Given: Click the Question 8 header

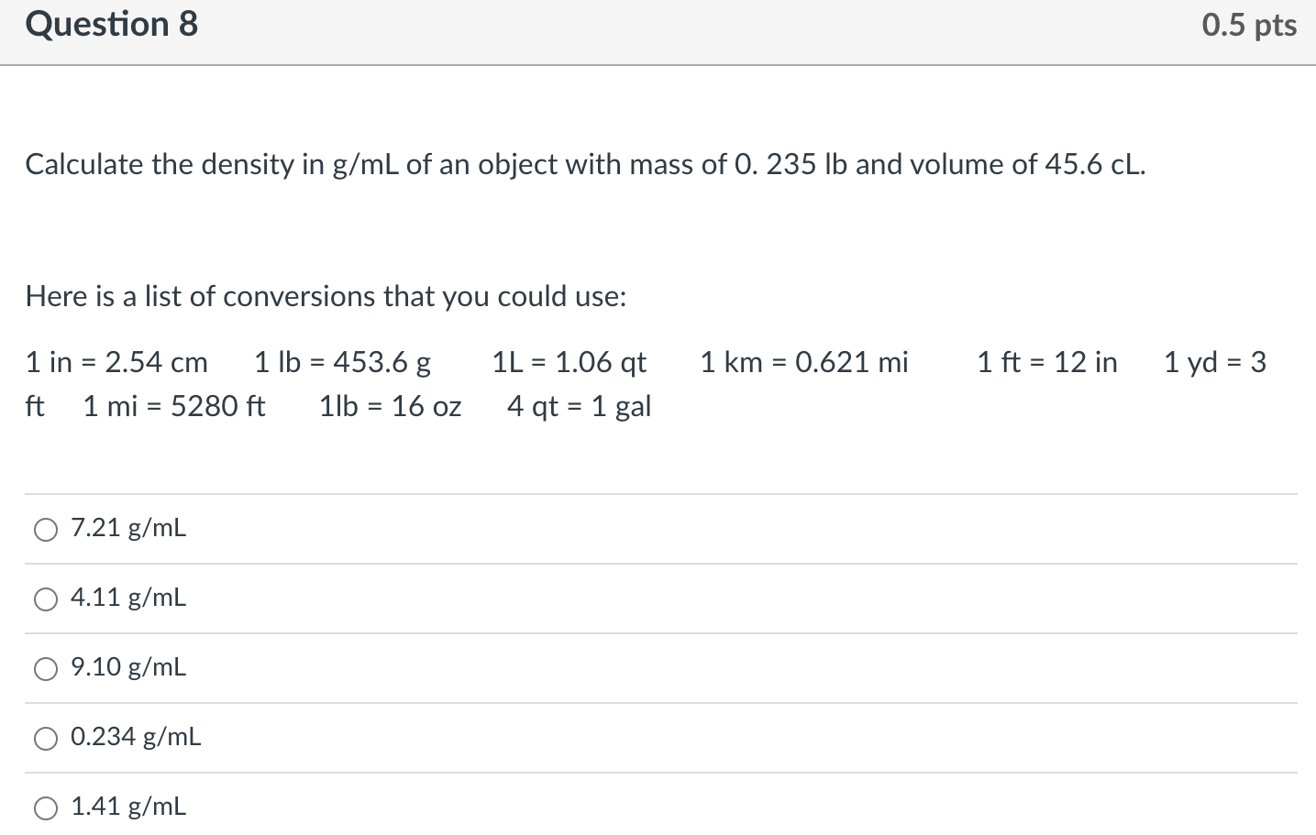Looking at the screenshot, I should [x=110, y=25].
